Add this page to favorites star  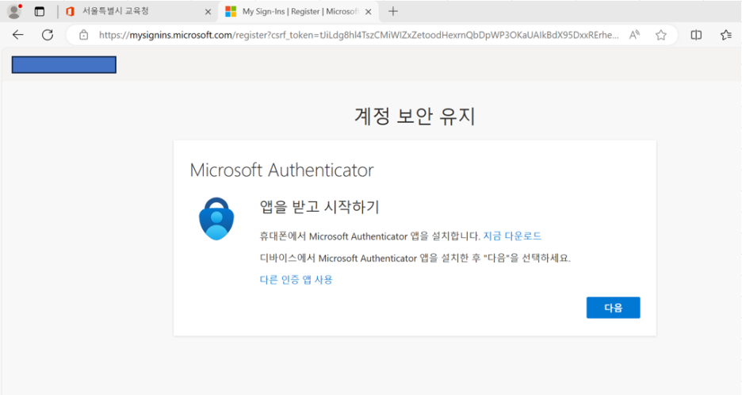660,35
